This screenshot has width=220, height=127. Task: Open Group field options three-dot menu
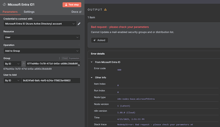(59, 58)
